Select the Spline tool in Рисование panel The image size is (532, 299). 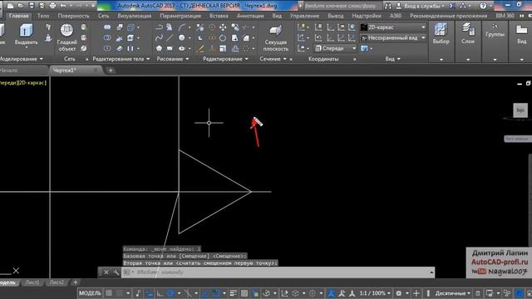[159, 38]
